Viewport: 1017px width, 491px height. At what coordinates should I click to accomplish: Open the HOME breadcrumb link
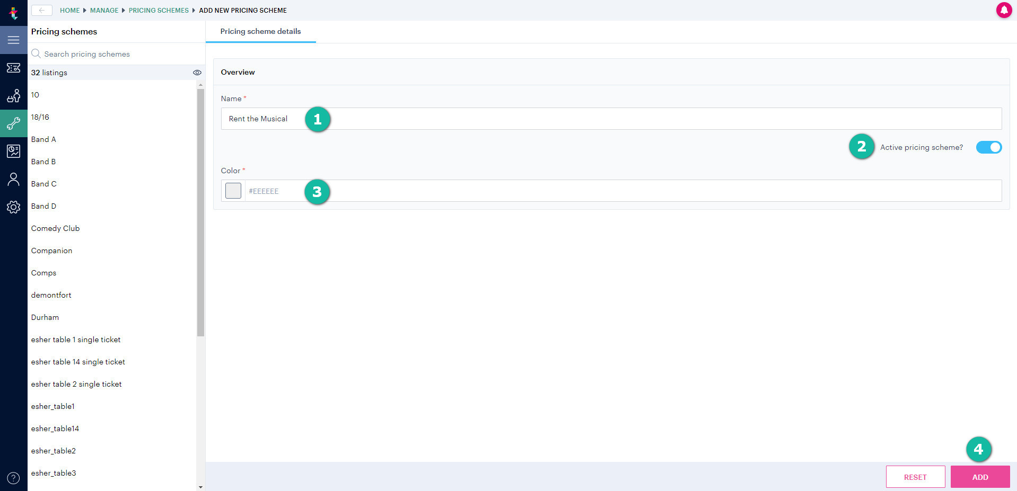pos(69,10)
